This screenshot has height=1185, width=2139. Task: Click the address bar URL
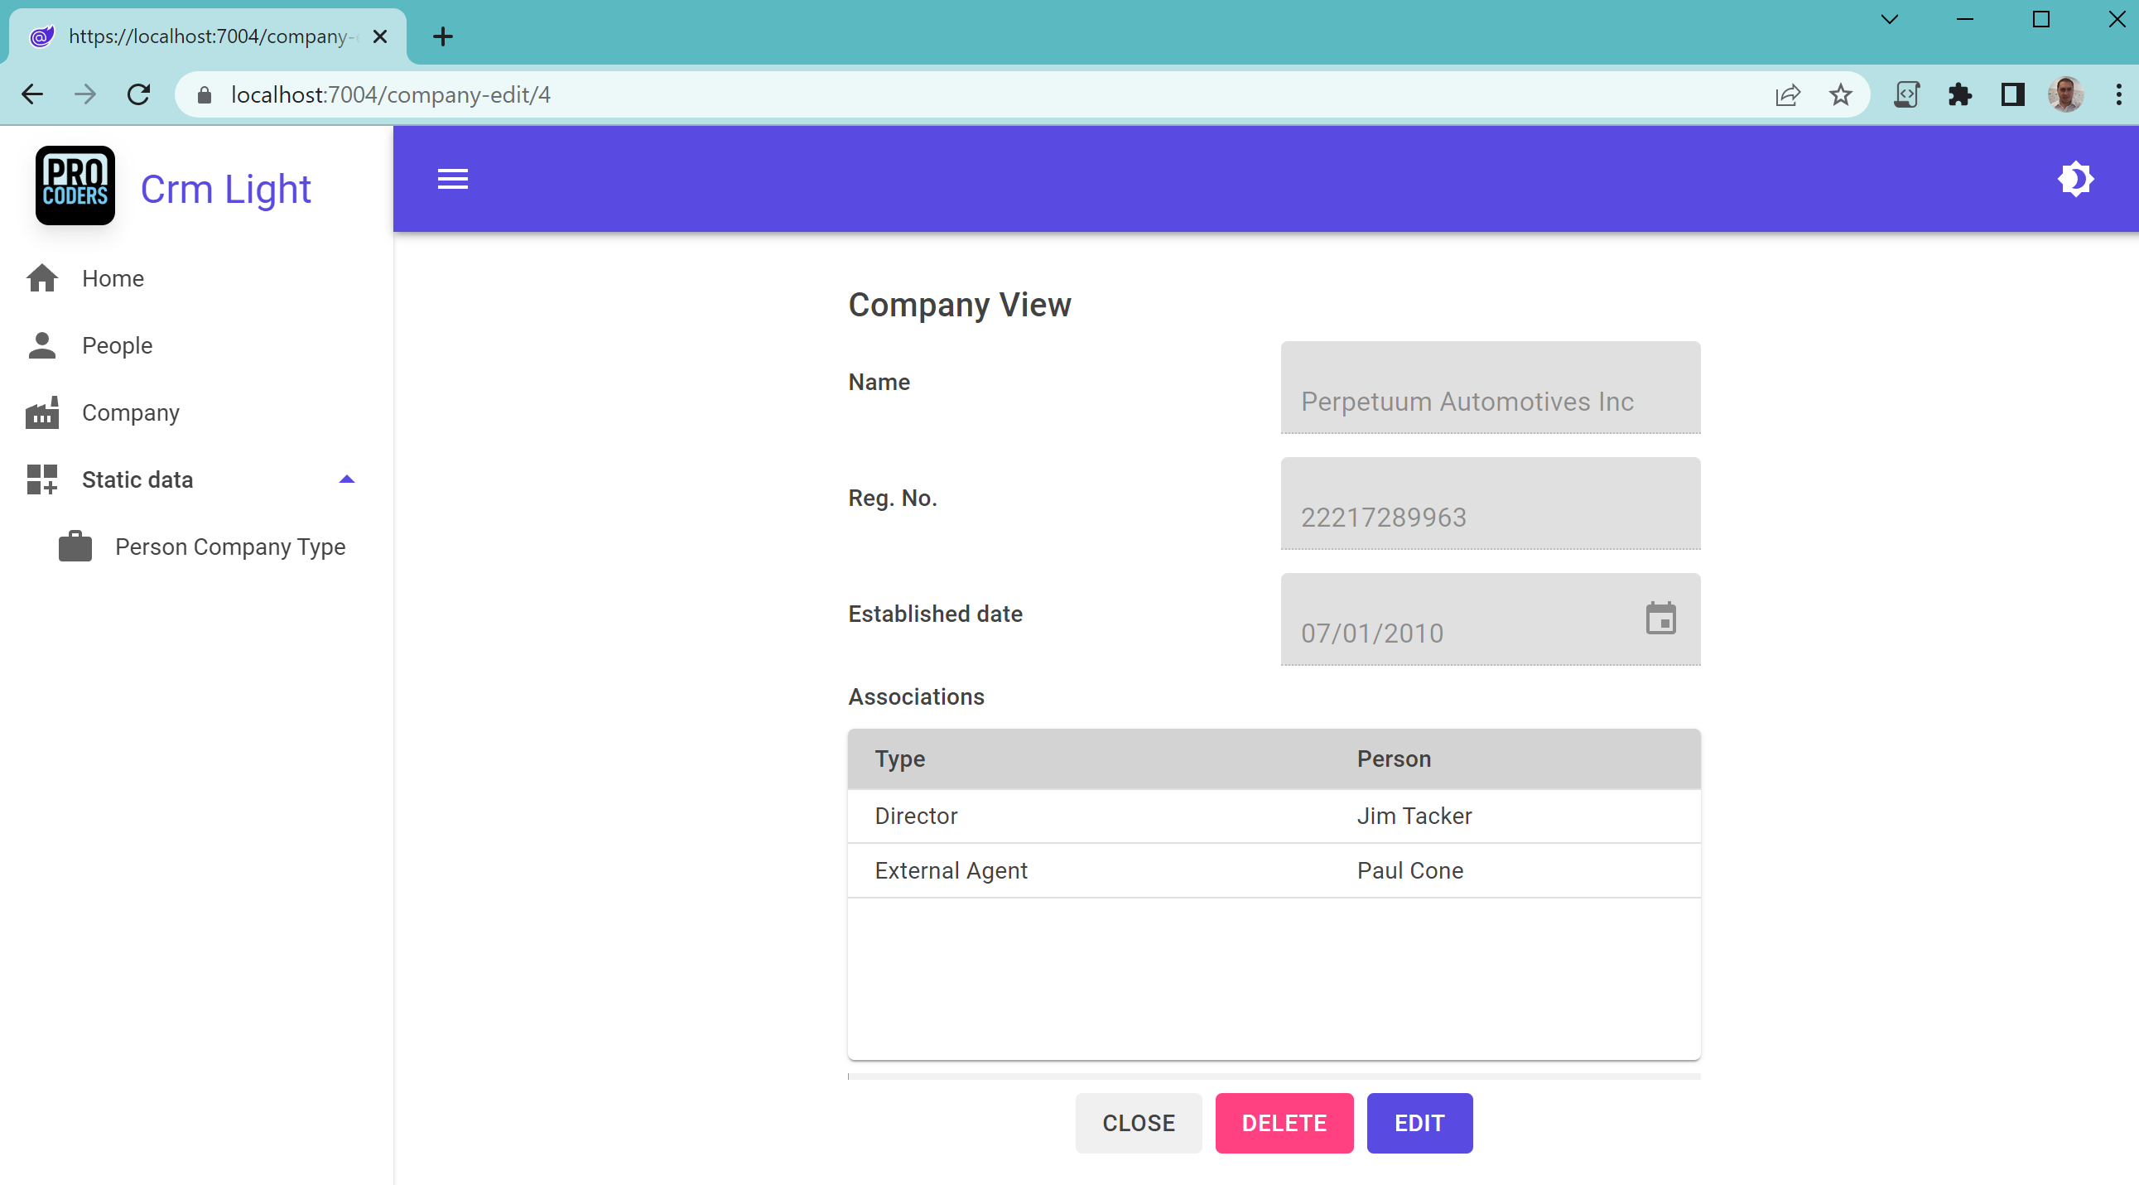390,94
